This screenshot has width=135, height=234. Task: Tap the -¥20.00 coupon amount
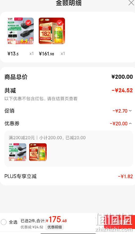(119, 124)
